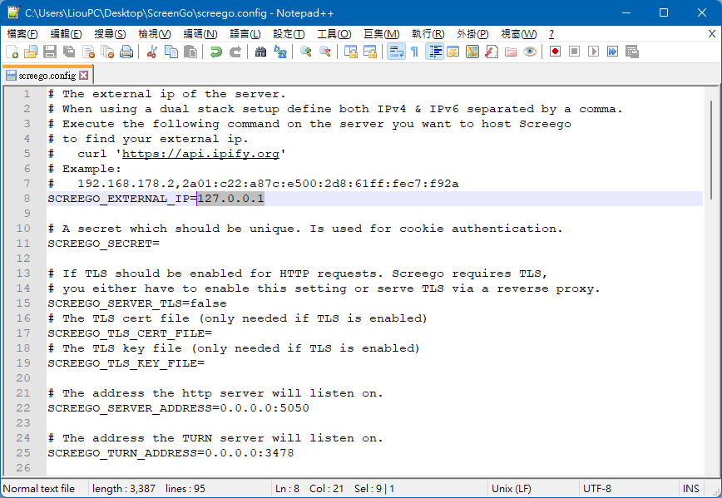Open Find with the binoculars icon
The image size is (722, 498).
(260, 52)
